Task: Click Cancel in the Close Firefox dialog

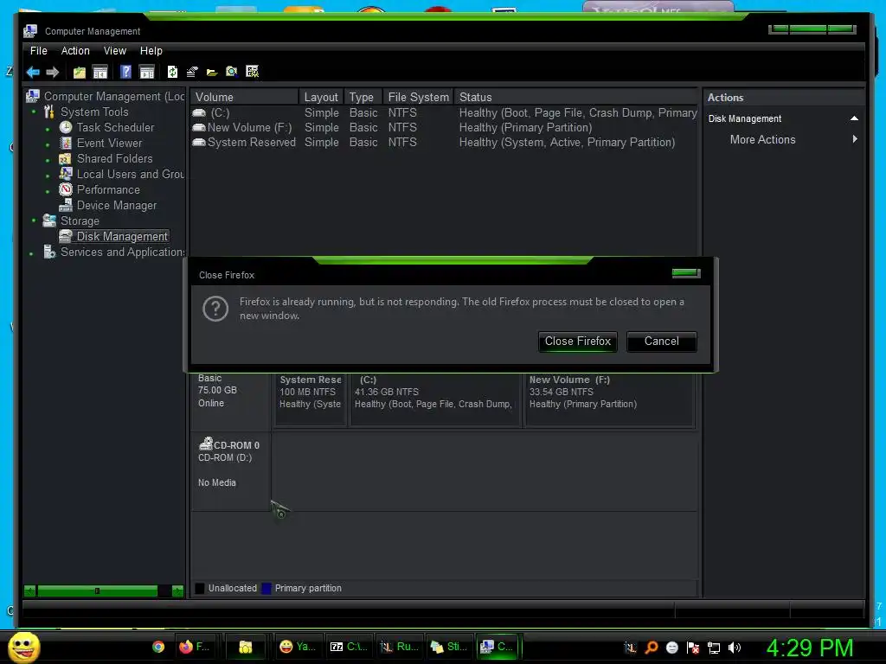Action: (x=662, y=342)
